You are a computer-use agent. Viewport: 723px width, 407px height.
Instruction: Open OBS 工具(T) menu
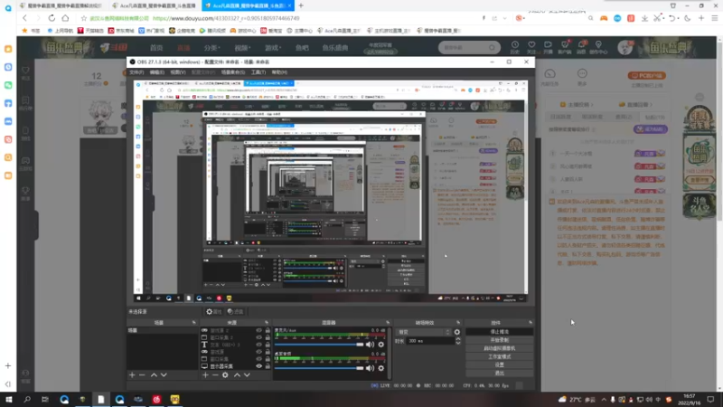[258, 72]
